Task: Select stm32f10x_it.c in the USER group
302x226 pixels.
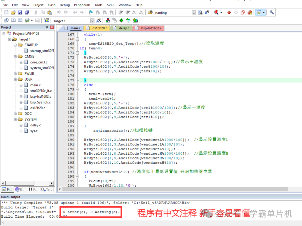Action: click(41, 91)
